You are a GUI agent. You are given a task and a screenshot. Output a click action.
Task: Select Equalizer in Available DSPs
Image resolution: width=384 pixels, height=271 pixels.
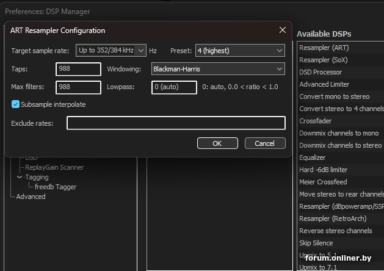pyautogui.click(x=312, y=157)
